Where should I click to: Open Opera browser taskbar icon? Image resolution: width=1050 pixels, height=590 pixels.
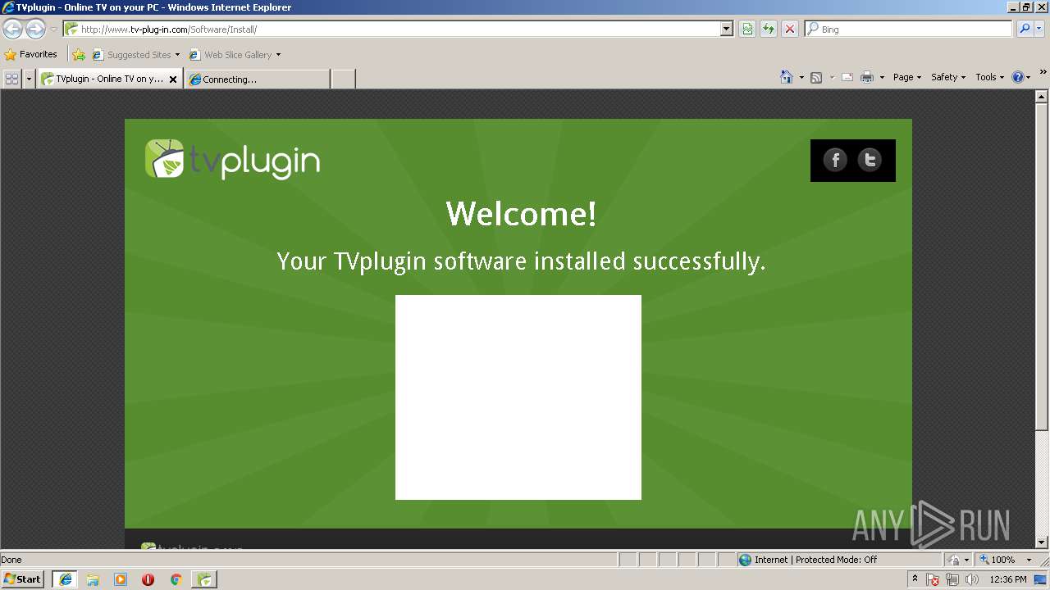[148, 579]
